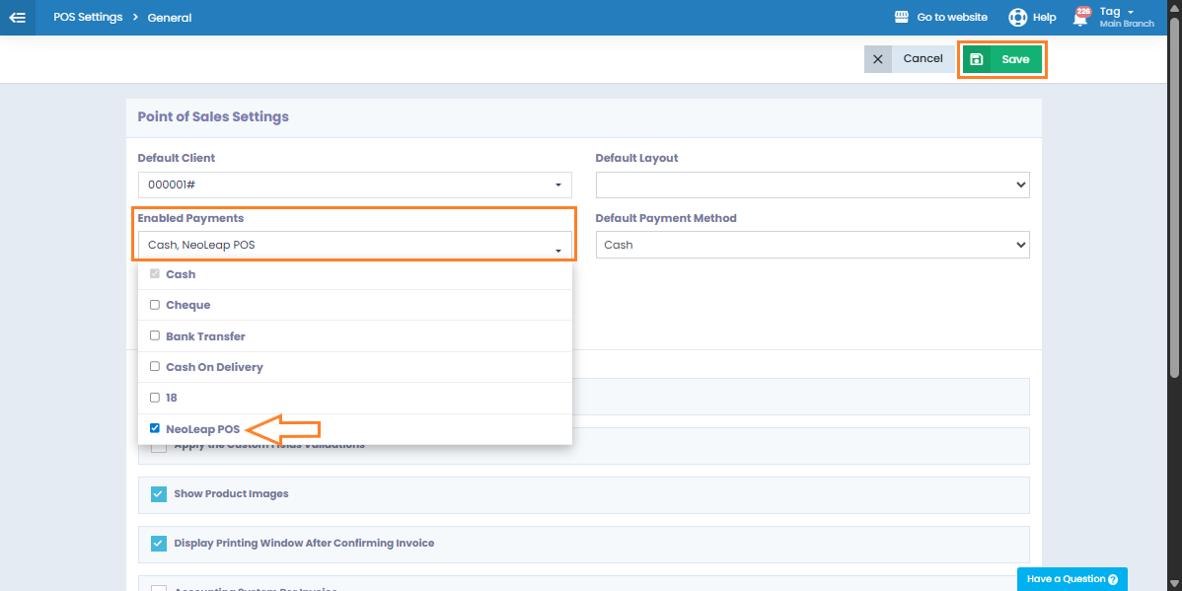Open the Default Payment Method dropdown
This screenshot has width=1182, height=591.
click(x=812, y=245)
